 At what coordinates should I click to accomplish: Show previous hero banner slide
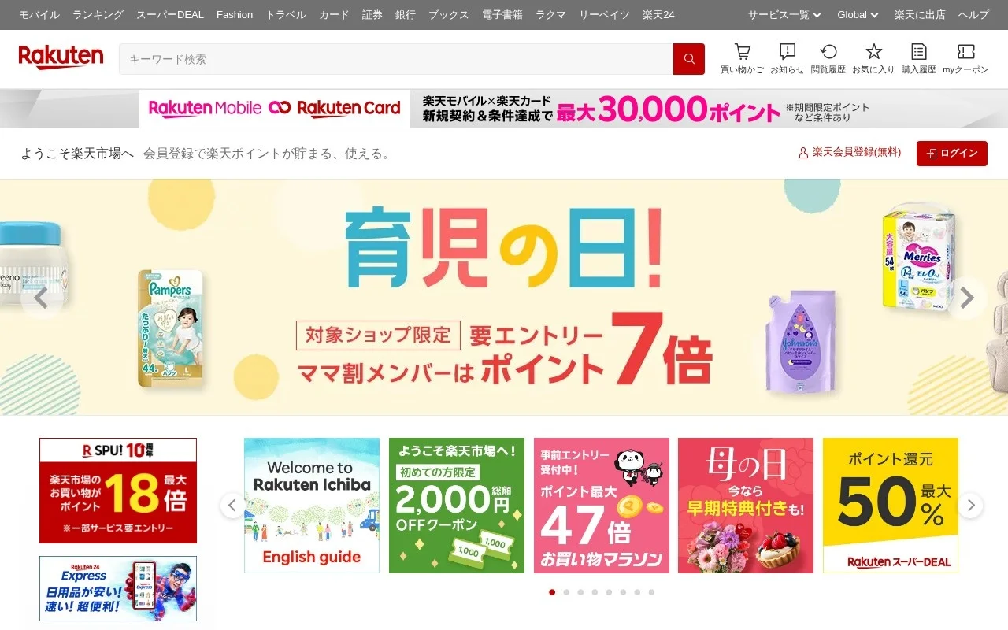[41, 298]
